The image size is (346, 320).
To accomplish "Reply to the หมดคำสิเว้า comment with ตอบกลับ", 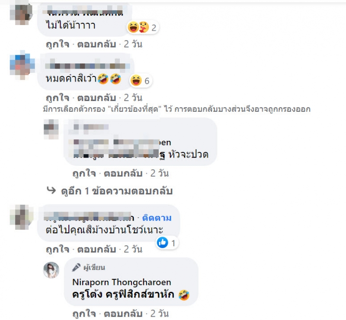I will (96, 98).
